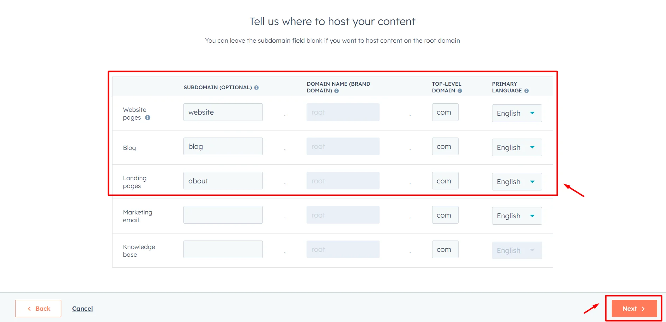666x322 pixels.
Task: Select the blog subdomain text field
Action: click(223, 146)
